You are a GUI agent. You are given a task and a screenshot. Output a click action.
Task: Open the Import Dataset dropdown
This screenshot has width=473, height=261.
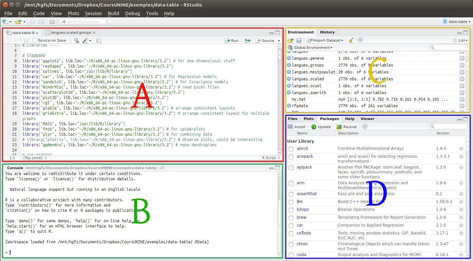pyautogui.click(x=325, y=40)
